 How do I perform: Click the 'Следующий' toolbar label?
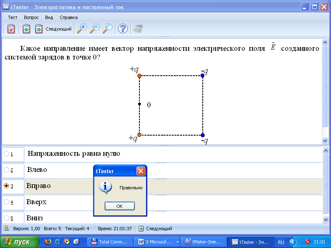click(x=58, y=29)
